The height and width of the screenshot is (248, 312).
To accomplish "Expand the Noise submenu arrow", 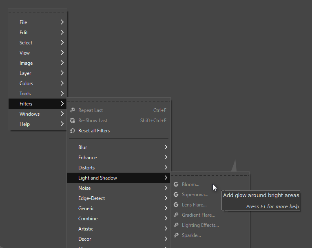I will (166, 188).
